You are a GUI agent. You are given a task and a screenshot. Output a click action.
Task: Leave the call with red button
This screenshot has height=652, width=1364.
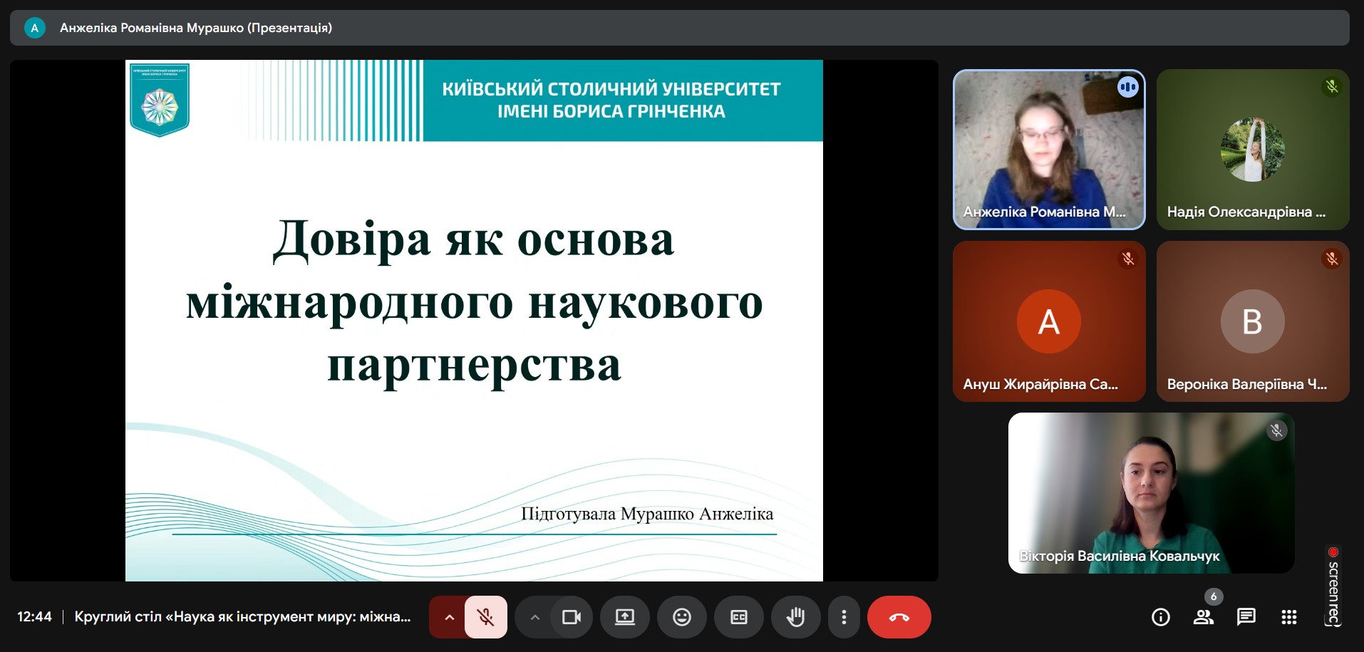[899, 617]
